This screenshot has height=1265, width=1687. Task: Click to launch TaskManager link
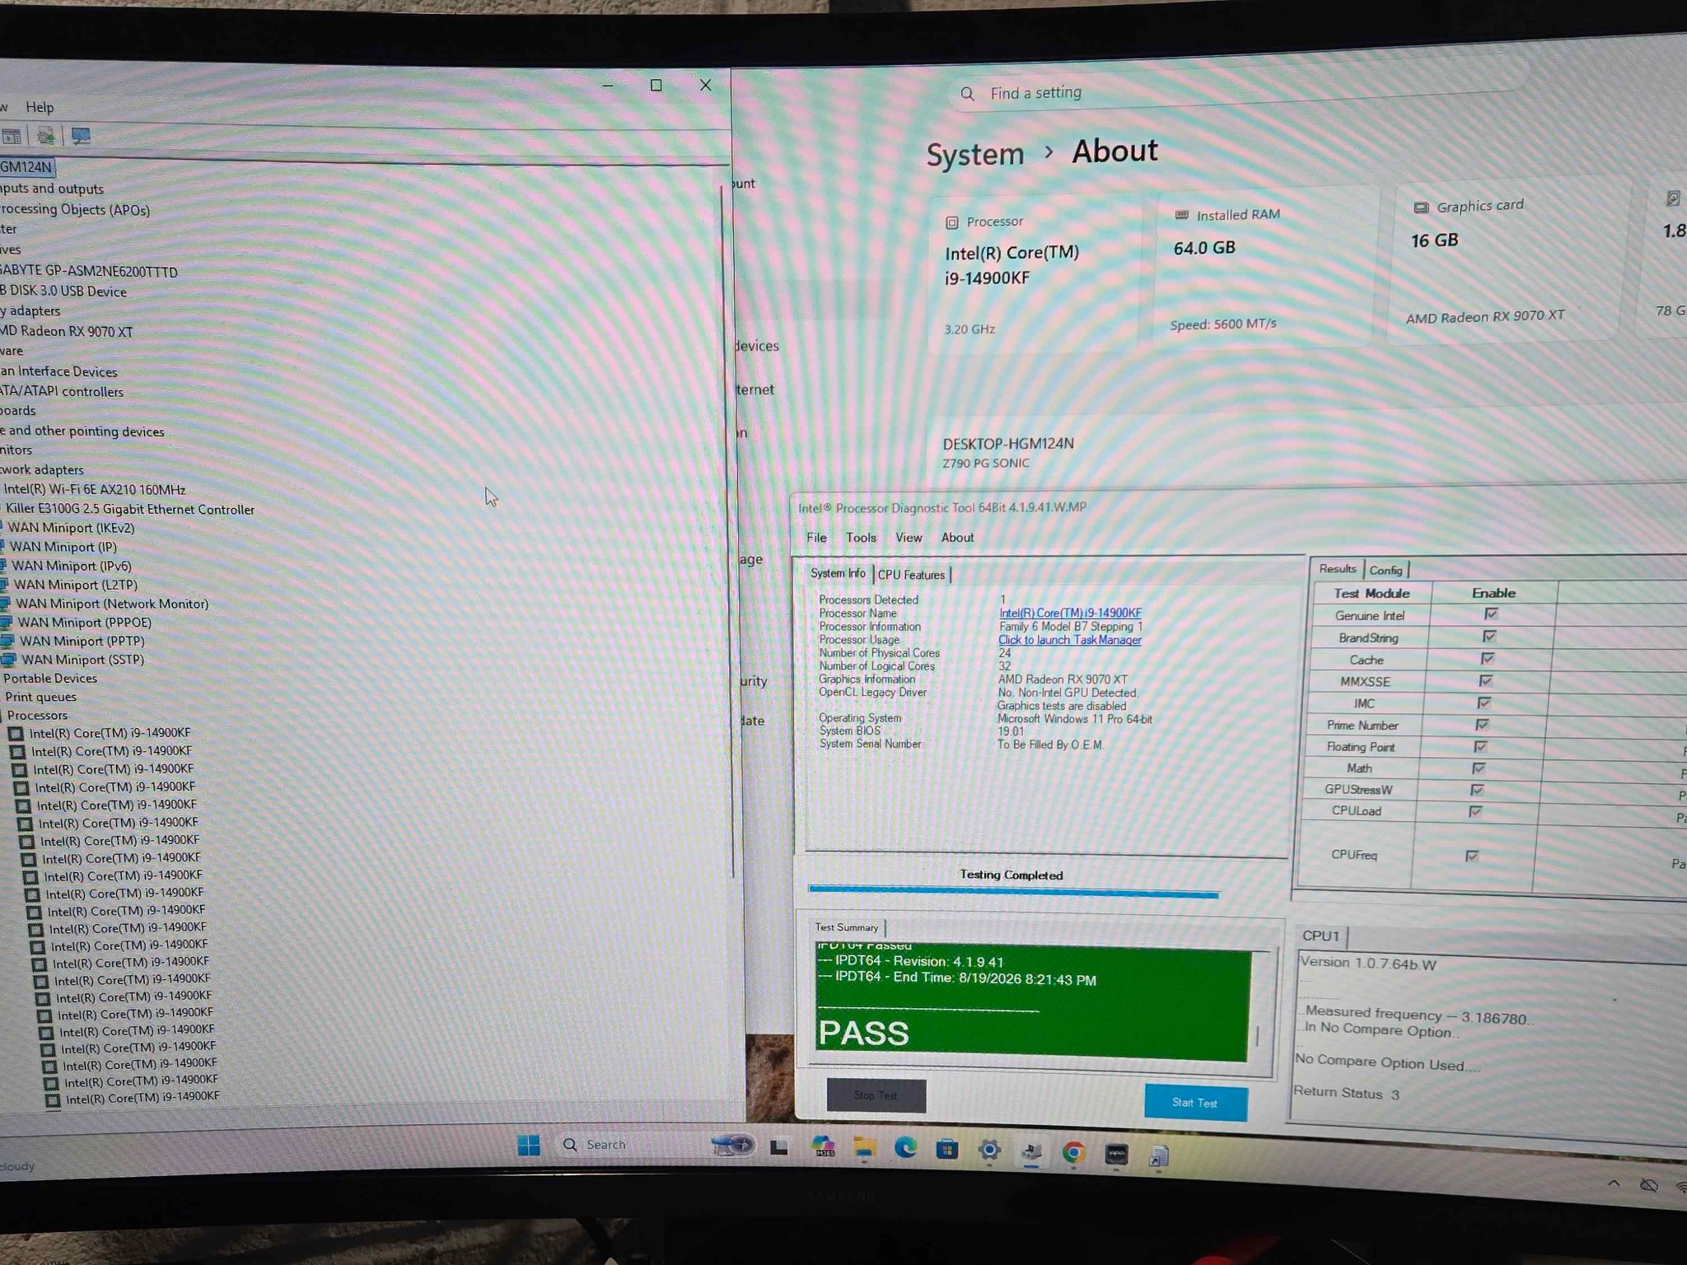[1069, 640]
